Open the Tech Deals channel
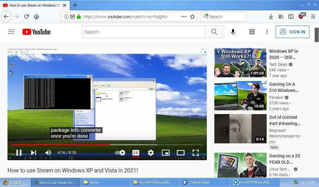The height and width of the screenshot is (187, 319). tap(278, 65)
